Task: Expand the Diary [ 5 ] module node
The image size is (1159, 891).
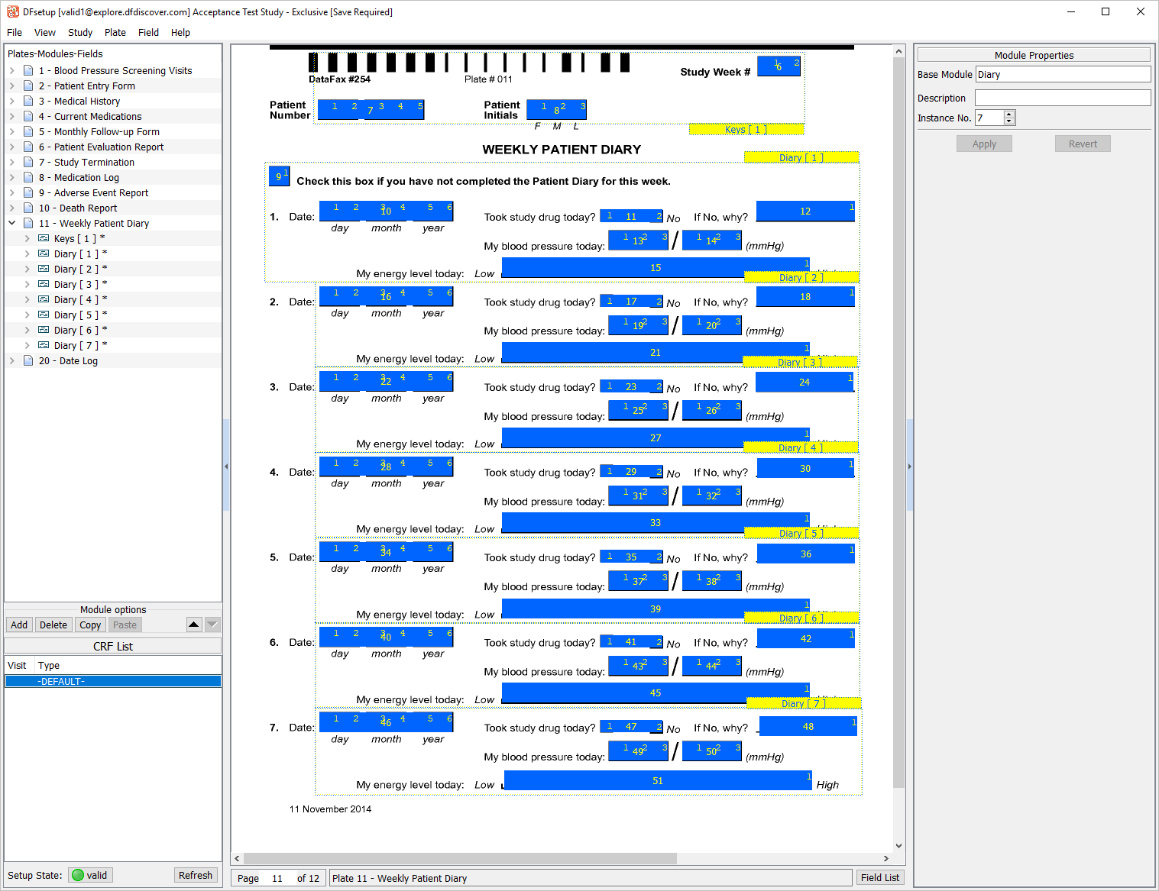Action: (28, 315)
